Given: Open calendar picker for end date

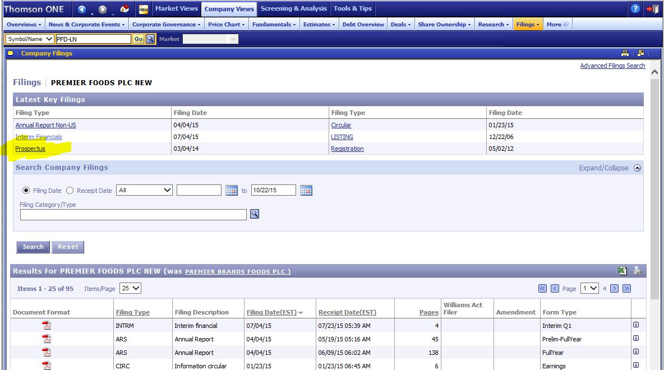Looking at the screenshot, I should (306, 191).
